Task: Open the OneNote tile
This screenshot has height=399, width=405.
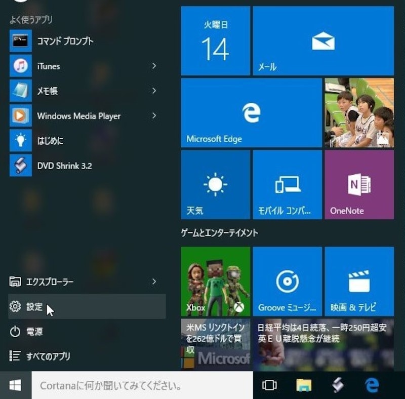Action: coord(359,184)
